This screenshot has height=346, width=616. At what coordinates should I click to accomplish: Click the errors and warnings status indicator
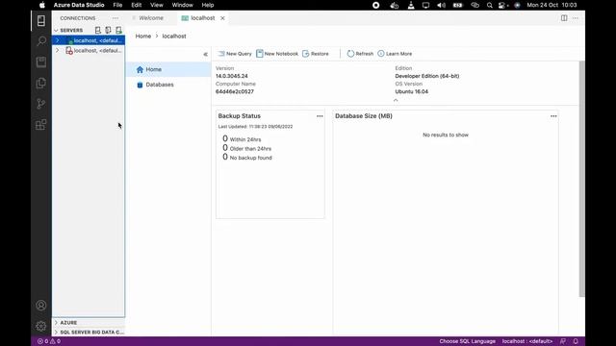tap(49, 341)
